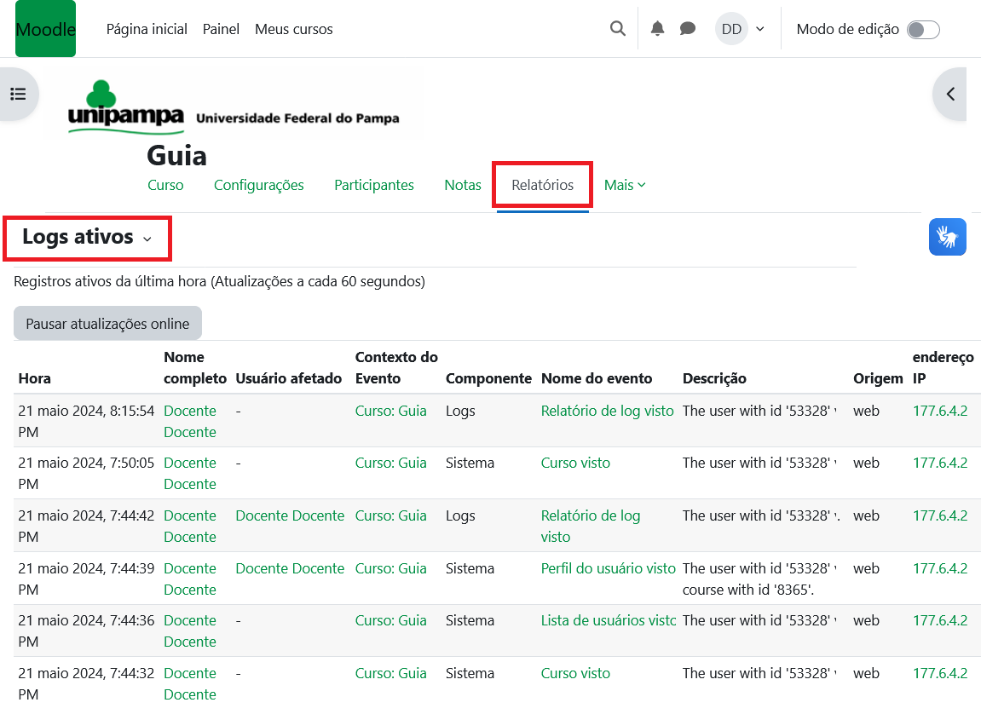Screen dimensions: 981x714
Task: Click Docente Docente name in 7:50:05 row
Action: pyautogui.click(x=190, y=473)
